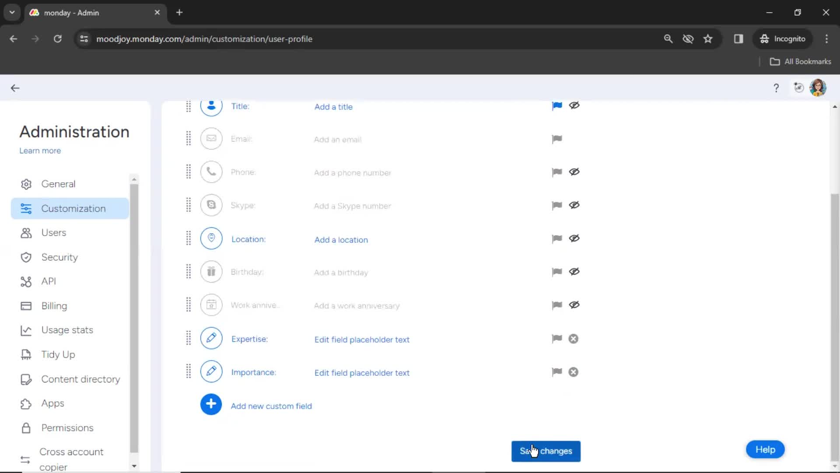Bookmark this page with the star icon
The width and height of the screenshot is (840, 473).
click(708, 39)
